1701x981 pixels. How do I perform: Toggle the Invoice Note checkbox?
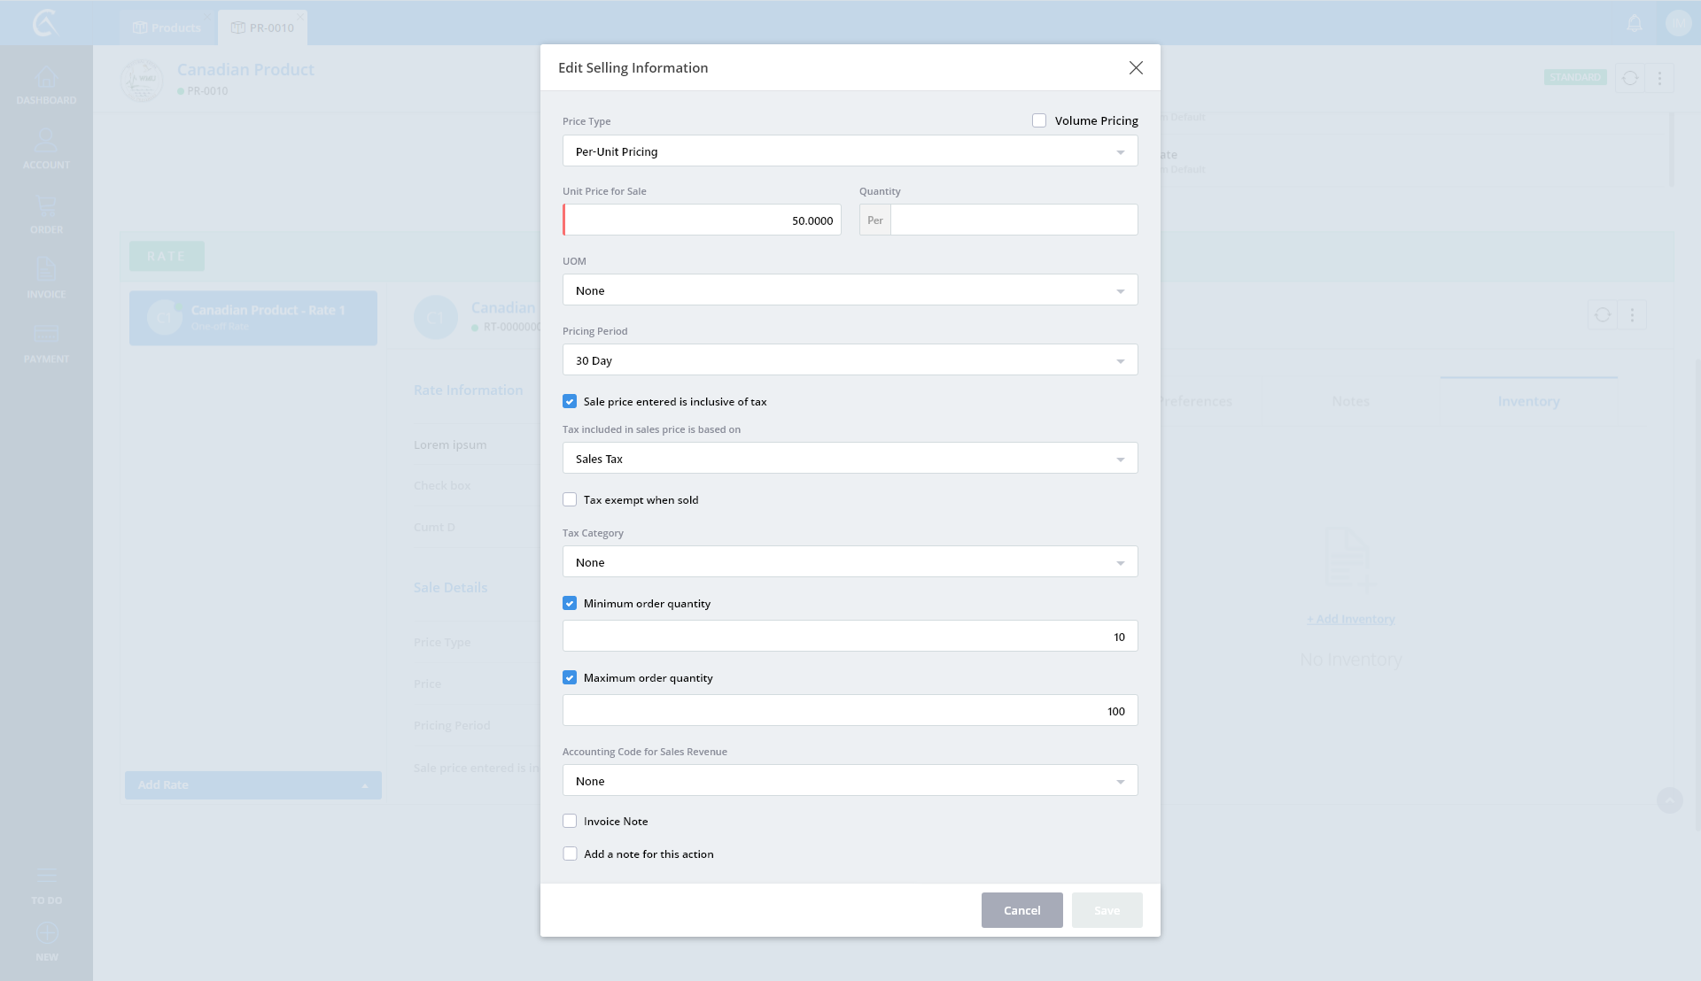(570, 822)
